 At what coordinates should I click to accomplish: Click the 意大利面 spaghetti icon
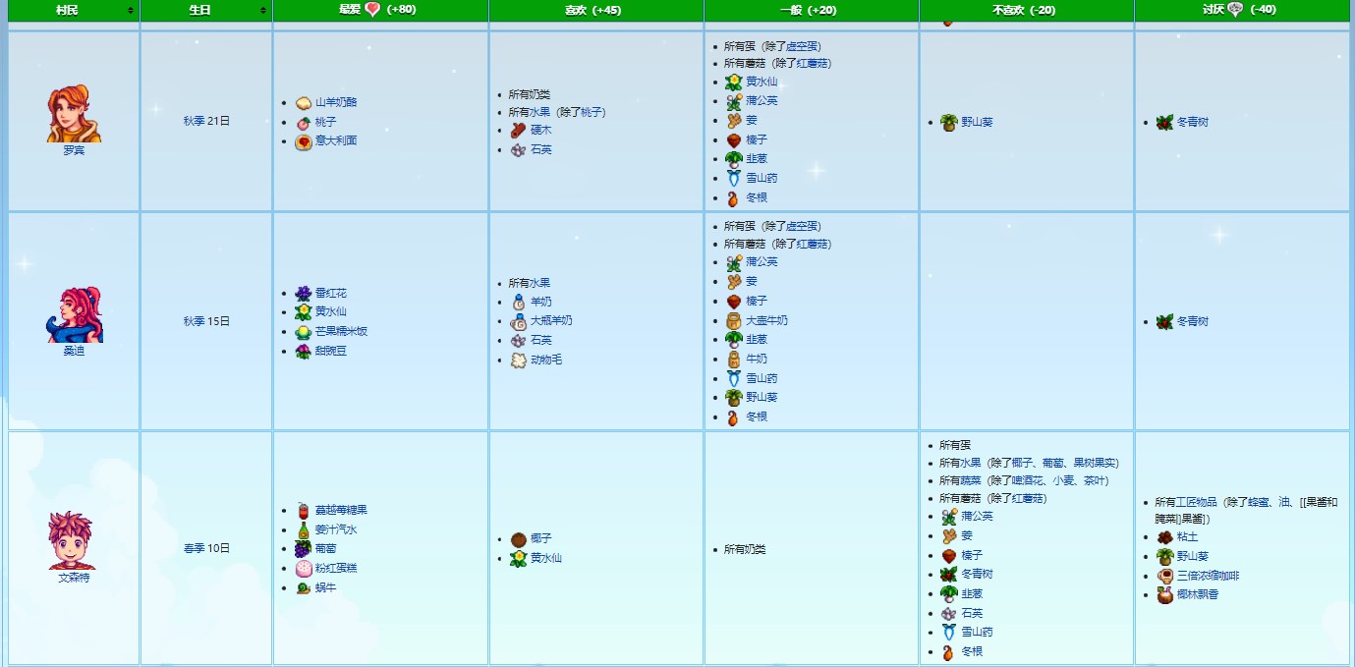303,140
